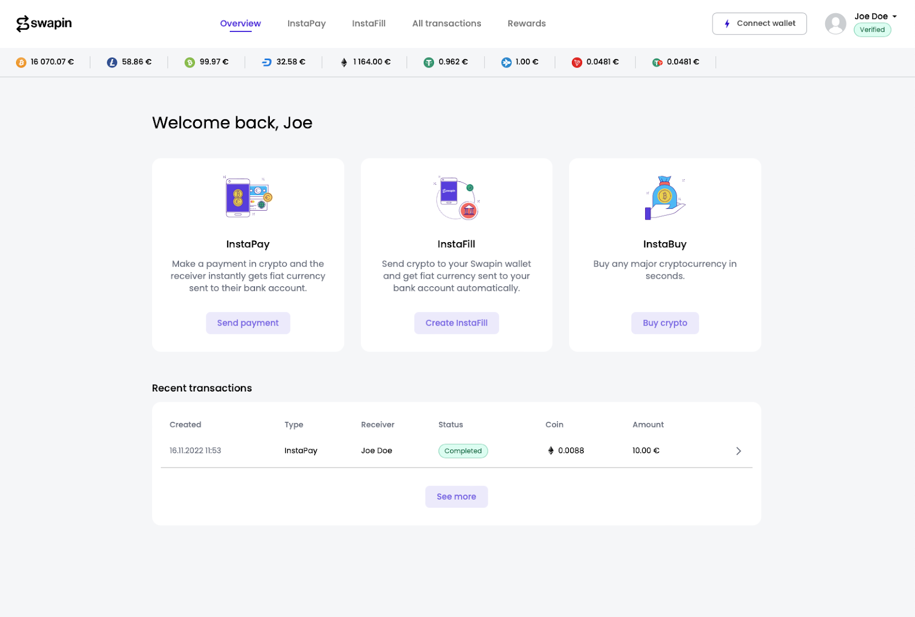Click the blue coin icon beside 1.00 €
The width and height of the screenshot is (915, 617).
point(506,62)
